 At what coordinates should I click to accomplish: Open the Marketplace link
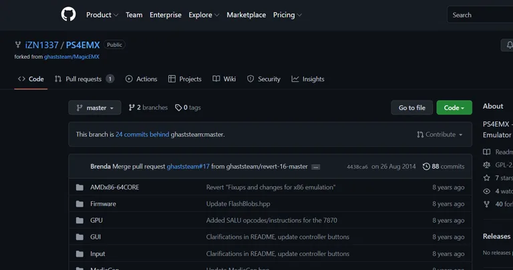(246, 15)
